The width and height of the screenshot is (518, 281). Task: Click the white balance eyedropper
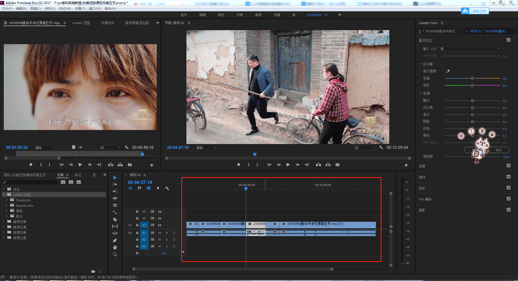click(x=448, y=71)
